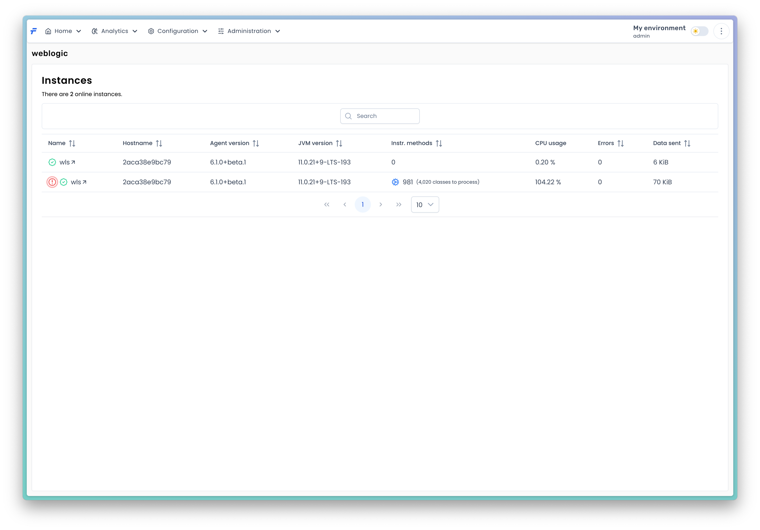Click the red error alert icon on second wls row
Viewport: 760px width, 530px height.
(52, 182)
